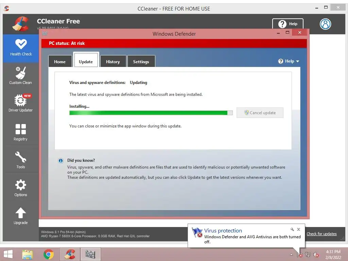348x261 pixels.
Task: Switch to CCleaner taskbar button
Action: pyautogui.click(x=70, y=254)
